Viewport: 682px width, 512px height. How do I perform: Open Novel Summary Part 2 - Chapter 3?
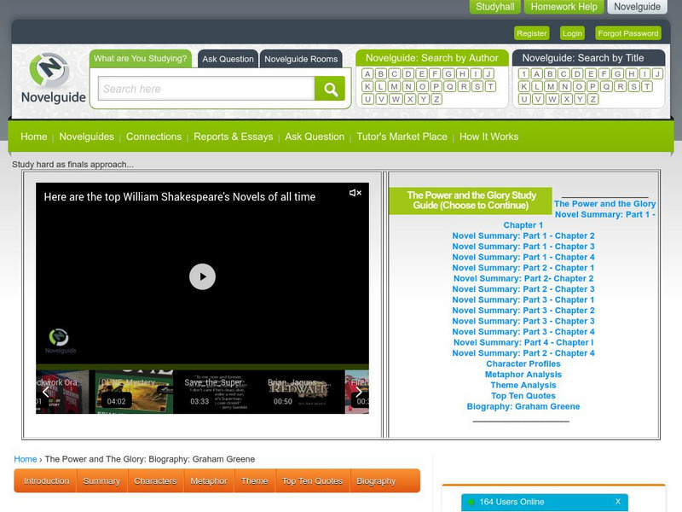point(523,289)
